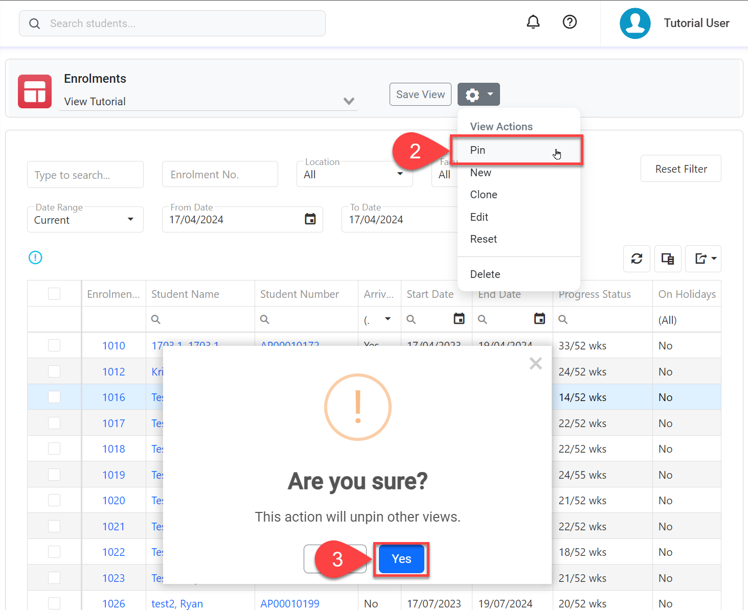The image size is (748, 610).
Task: Tick the checkbox for enrolment 1016
Action: pos(54,397)
